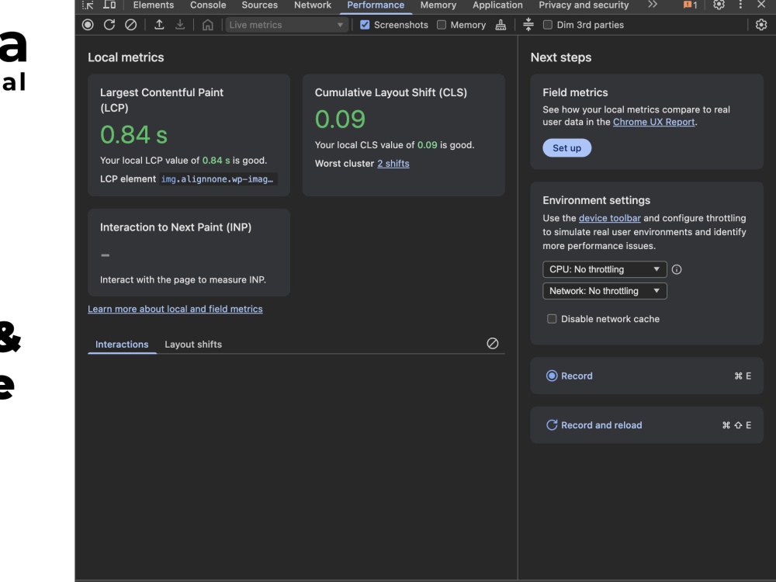The width and height of the screenshot is (776, 582).
Task: Go to the home landing page icon
Action: point(208,25)
